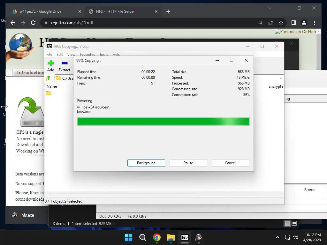Screen dimensions: 327x245
Task: Click the browser page vertical scrollbar
Action: tap(318, 52)
